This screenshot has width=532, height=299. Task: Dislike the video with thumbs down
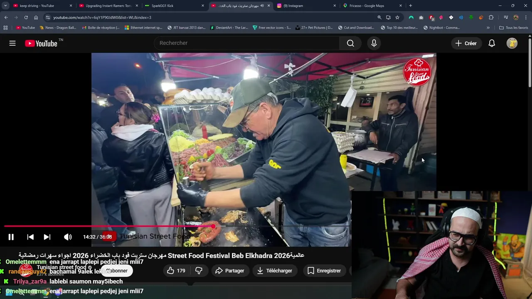(199, 271)
